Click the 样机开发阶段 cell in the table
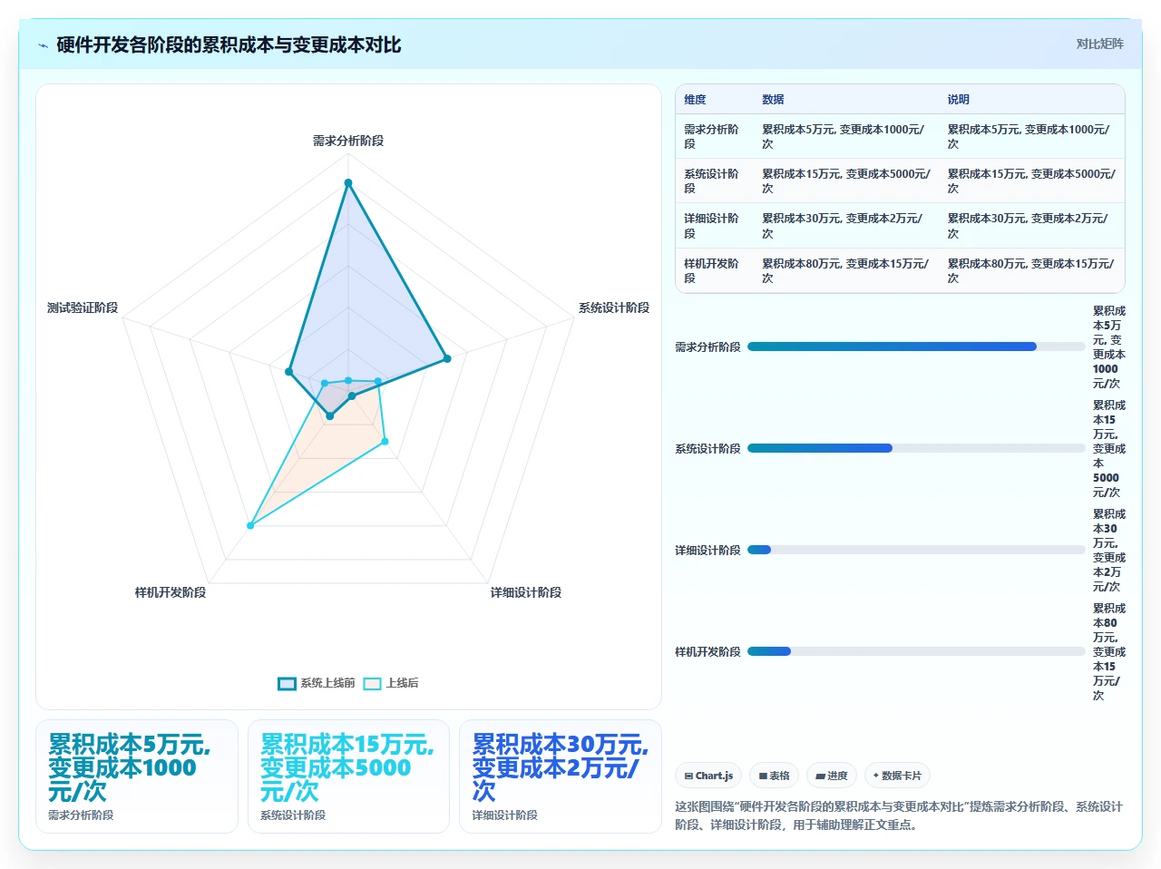The width and height of the screenshot is (1161, 869). click(714, 270)
